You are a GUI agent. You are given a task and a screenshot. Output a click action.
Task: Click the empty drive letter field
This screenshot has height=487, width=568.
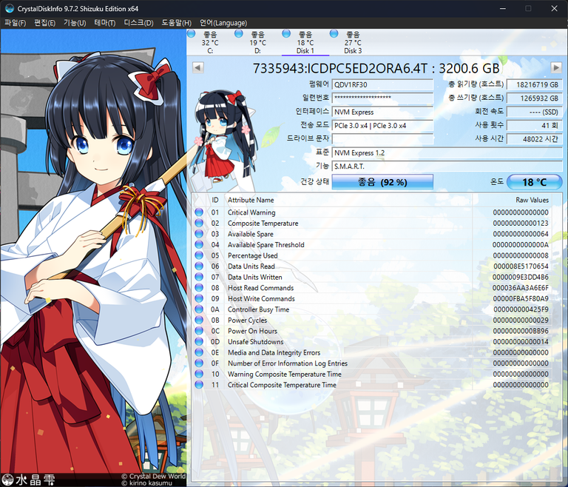pyautogui.click(x=382, y=139)
